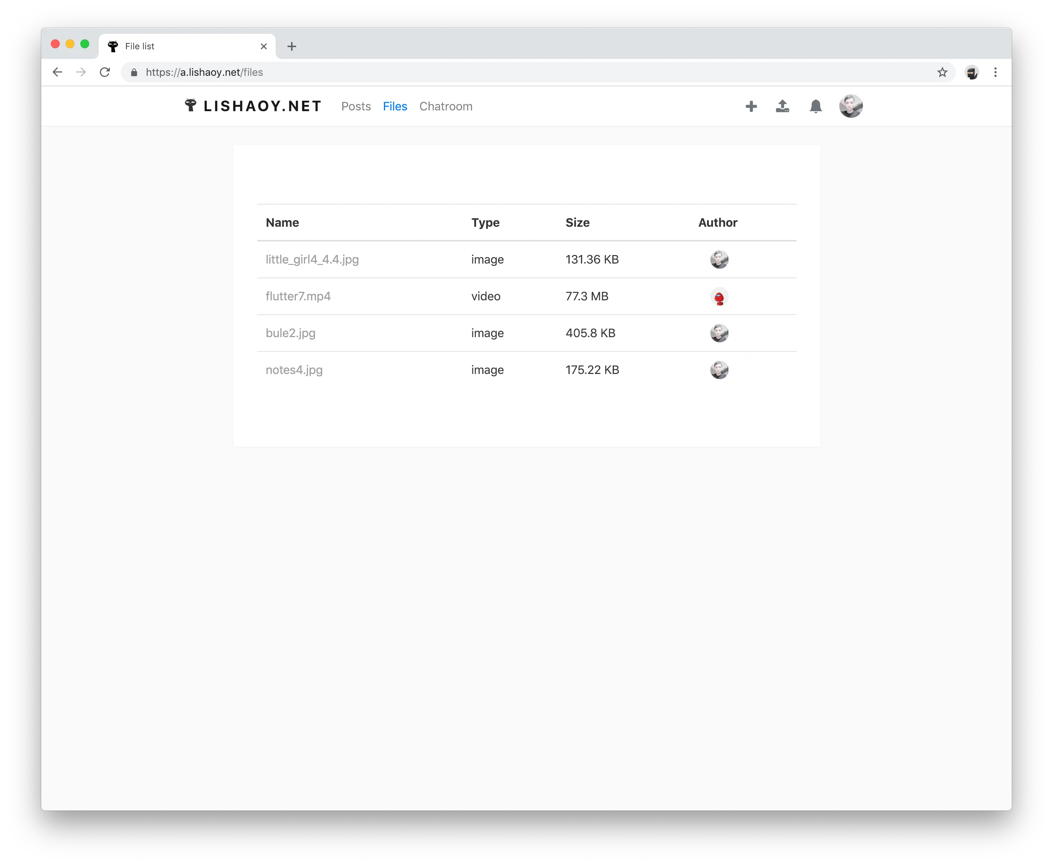The image size is (1053, 865).
Task: Open notifications bell icon
Action: pyautogui.click(x=816, y=106)
